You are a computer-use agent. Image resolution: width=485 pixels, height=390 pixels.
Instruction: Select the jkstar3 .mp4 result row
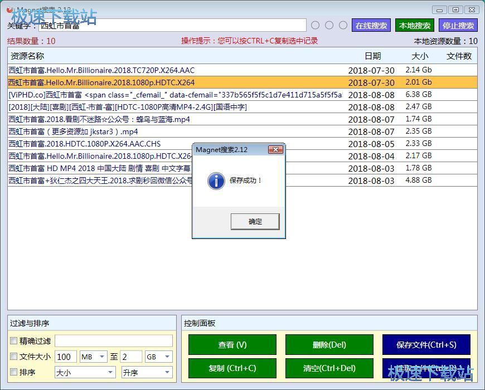click(242, 131)
